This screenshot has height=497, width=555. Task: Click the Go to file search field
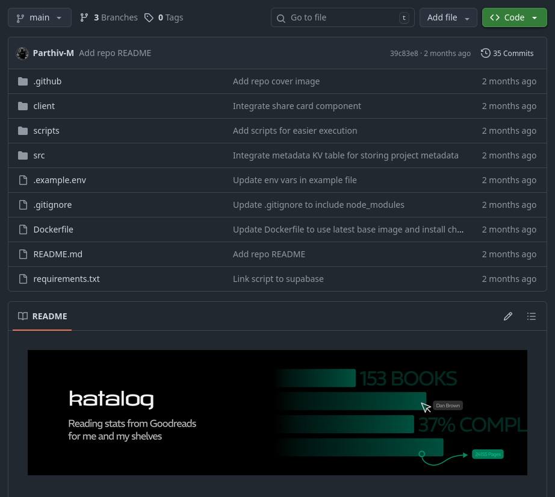point(342,17)
